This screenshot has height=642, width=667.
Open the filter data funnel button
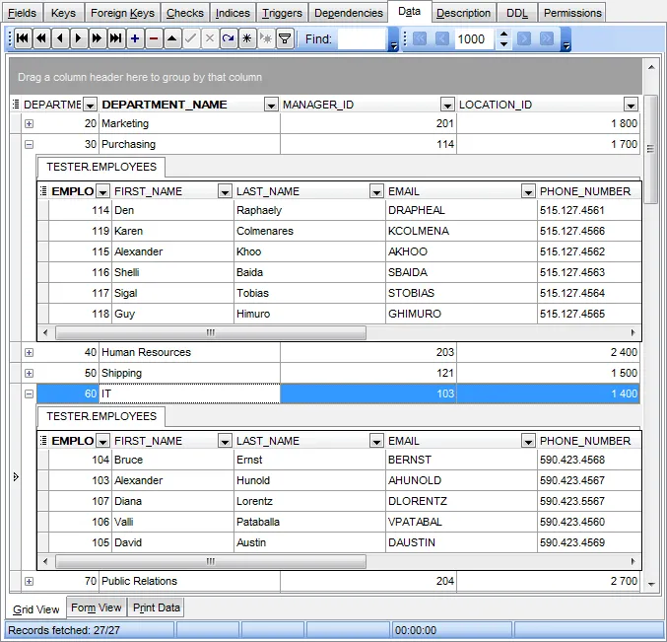tap(285, 38)
